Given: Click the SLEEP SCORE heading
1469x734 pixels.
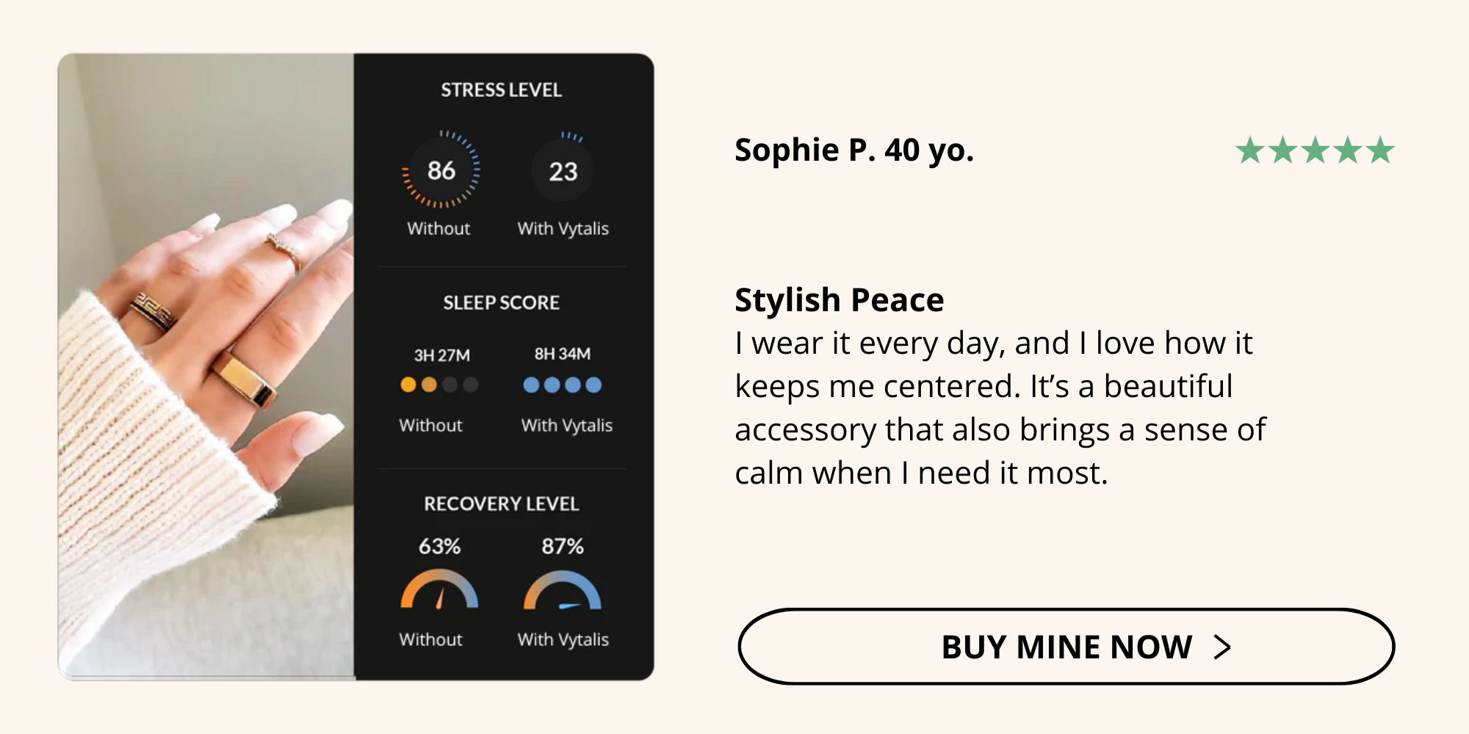Looking at the screenshot, I should point(501,302).
